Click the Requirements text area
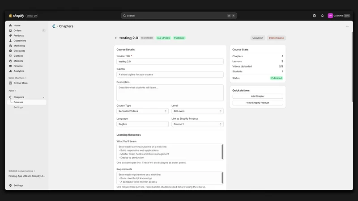 [169, 178]
